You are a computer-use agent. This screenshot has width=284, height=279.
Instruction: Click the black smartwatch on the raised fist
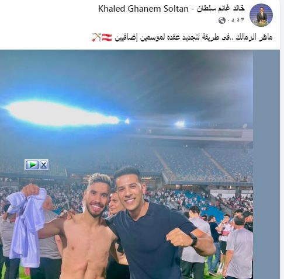(x=193, y=239)
